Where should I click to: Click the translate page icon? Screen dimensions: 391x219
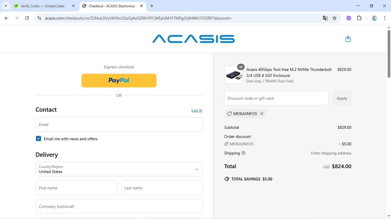coord(325,18)
